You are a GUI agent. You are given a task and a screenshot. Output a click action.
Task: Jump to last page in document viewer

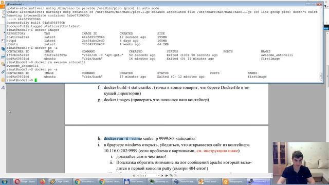167,176
